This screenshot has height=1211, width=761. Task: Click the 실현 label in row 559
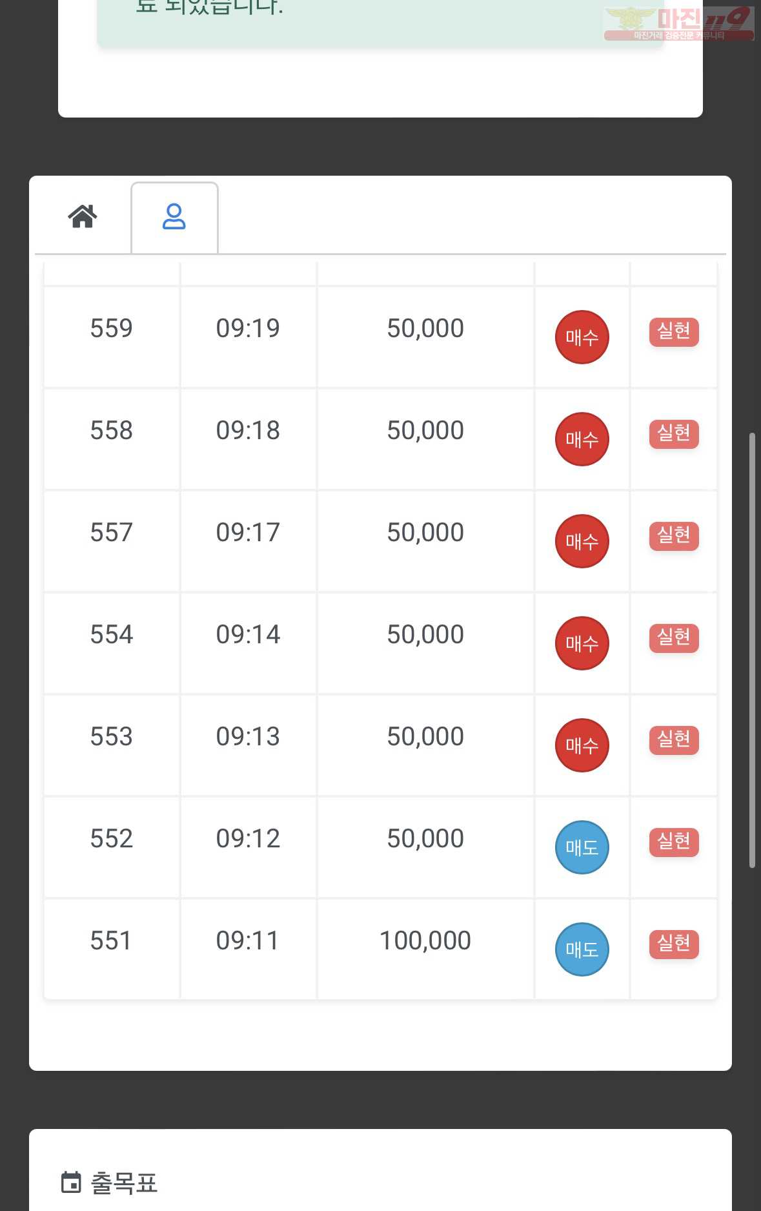[674, 332]
